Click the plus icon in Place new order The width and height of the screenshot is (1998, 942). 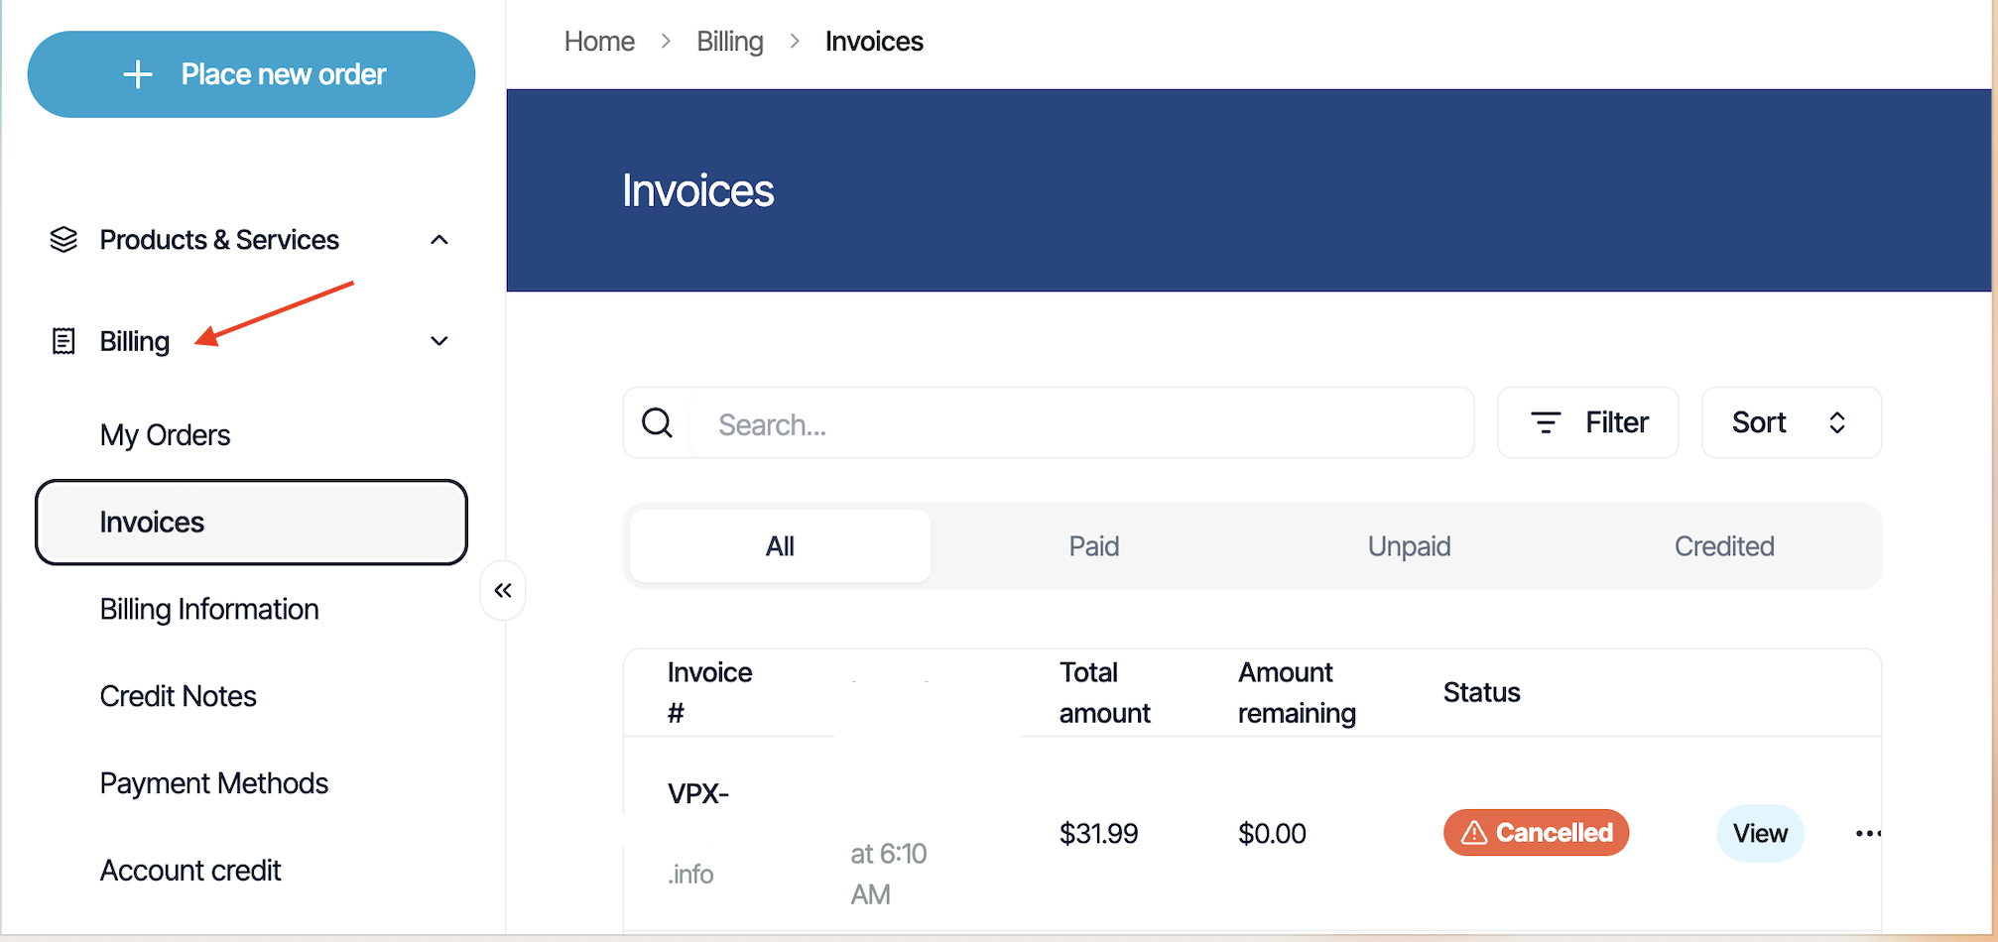pyautogui.click(x=138, y=74)
